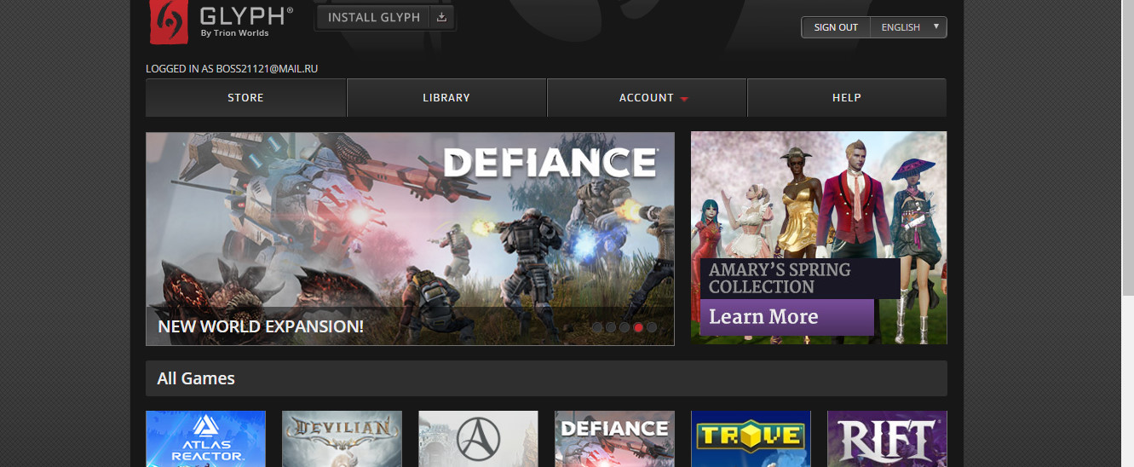Viewport: 1134px width, 467px height.
Task: Open the English language dropdown
Action: (x=908, y=27)
